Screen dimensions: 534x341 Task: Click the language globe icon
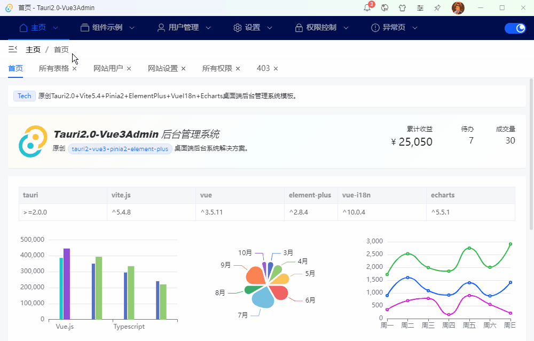385,8
